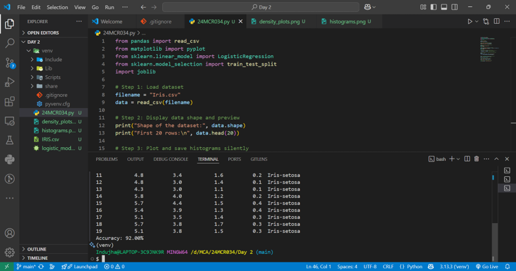The width and height of the screenshot is (516, 271).
Task: Open the Explorer view in activity bar
Action: click(9, 24)
